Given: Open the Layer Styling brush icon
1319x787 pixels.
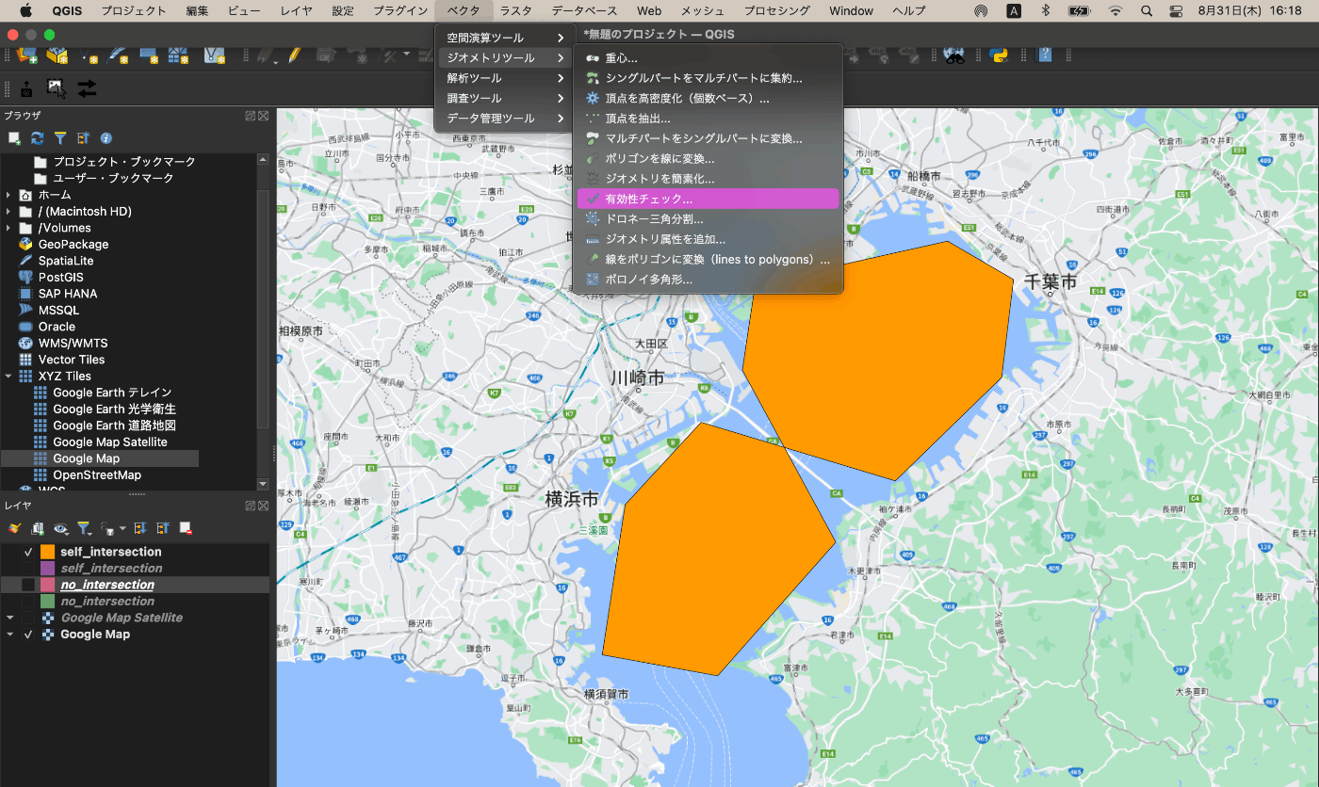Looking at the screenshot, I should pyautogui.click(x=14, y=528).
